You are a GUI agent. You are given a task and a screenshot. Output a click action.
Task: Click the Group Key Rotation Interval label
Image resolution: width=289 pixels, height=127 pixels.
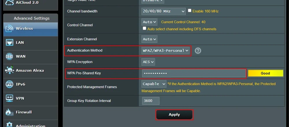coord(89,101)
